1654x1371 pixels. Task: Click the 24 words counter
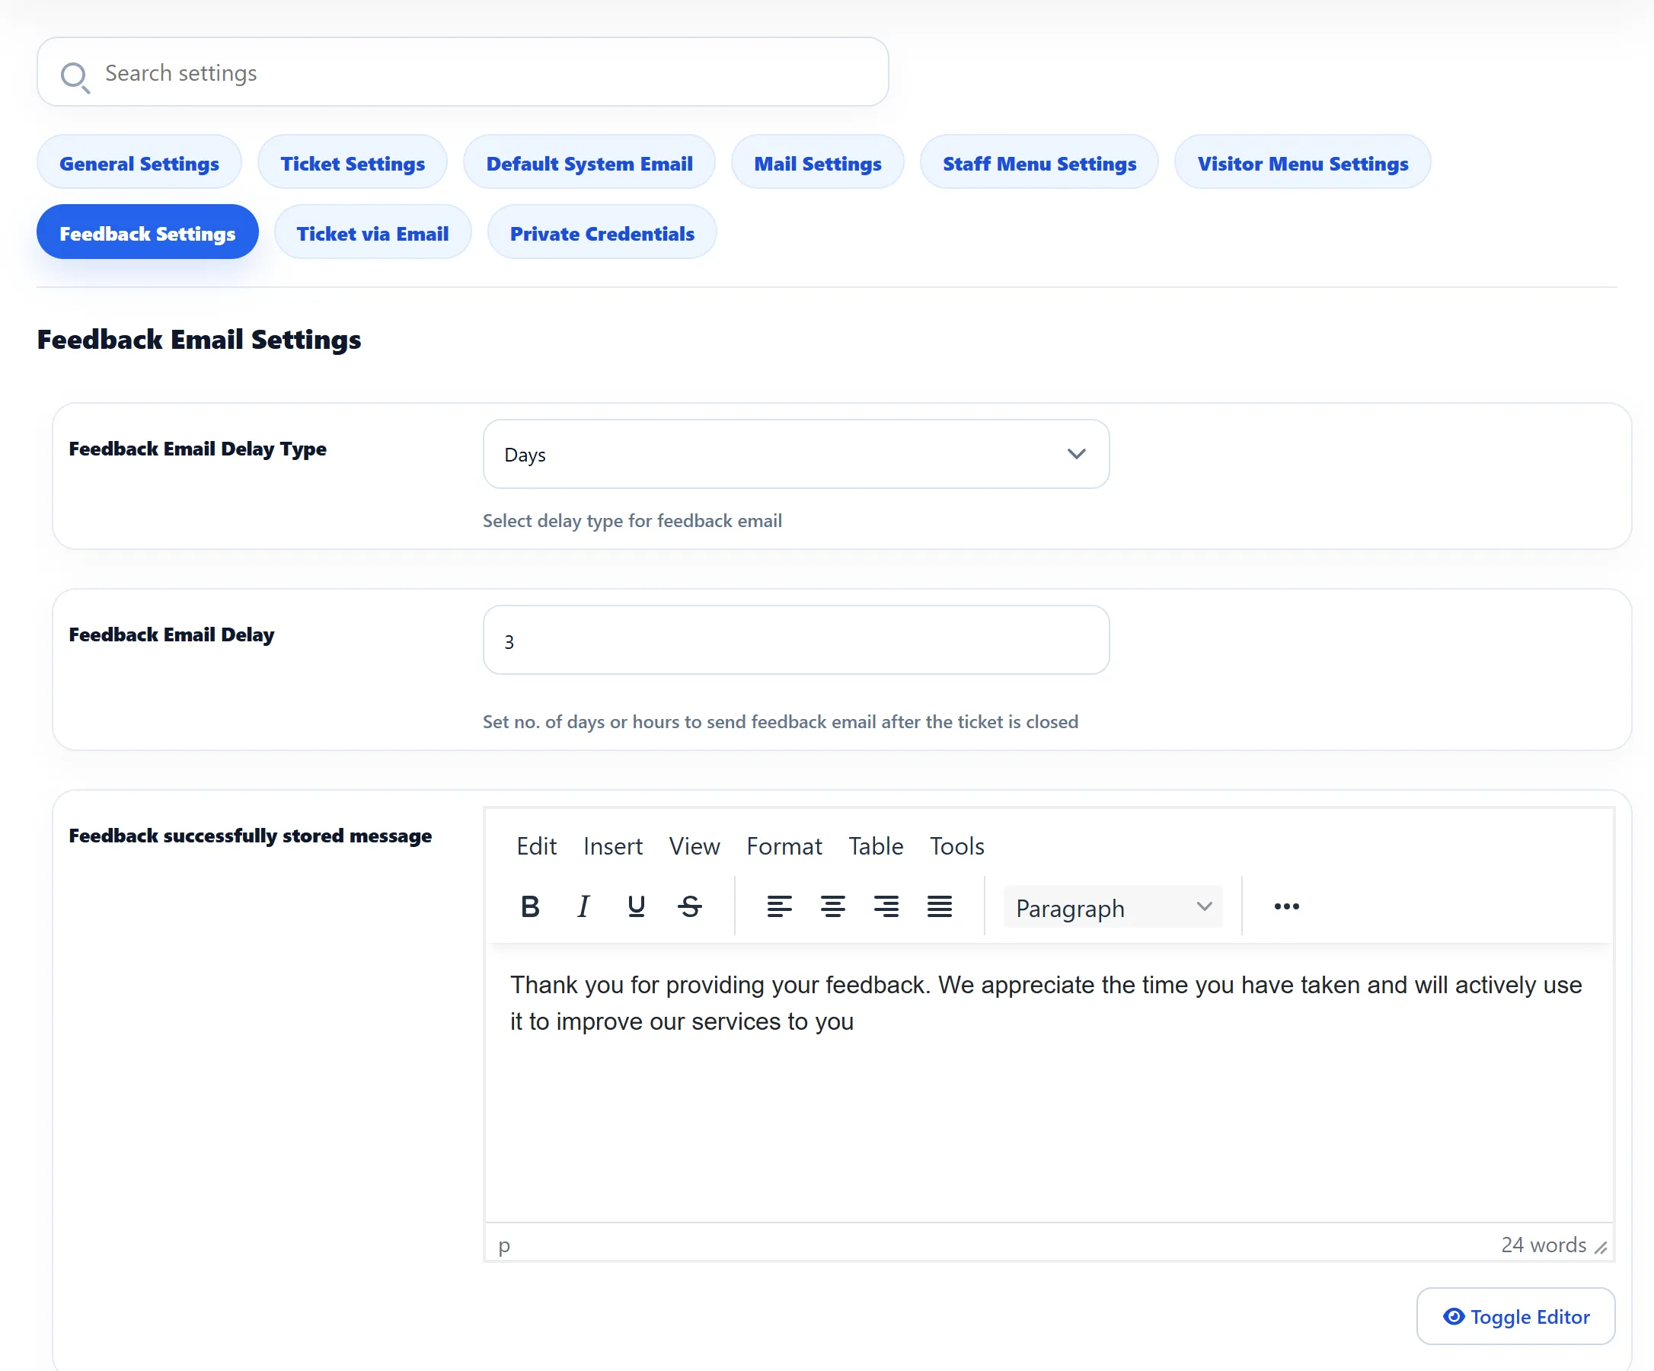click(1543, 1245)
